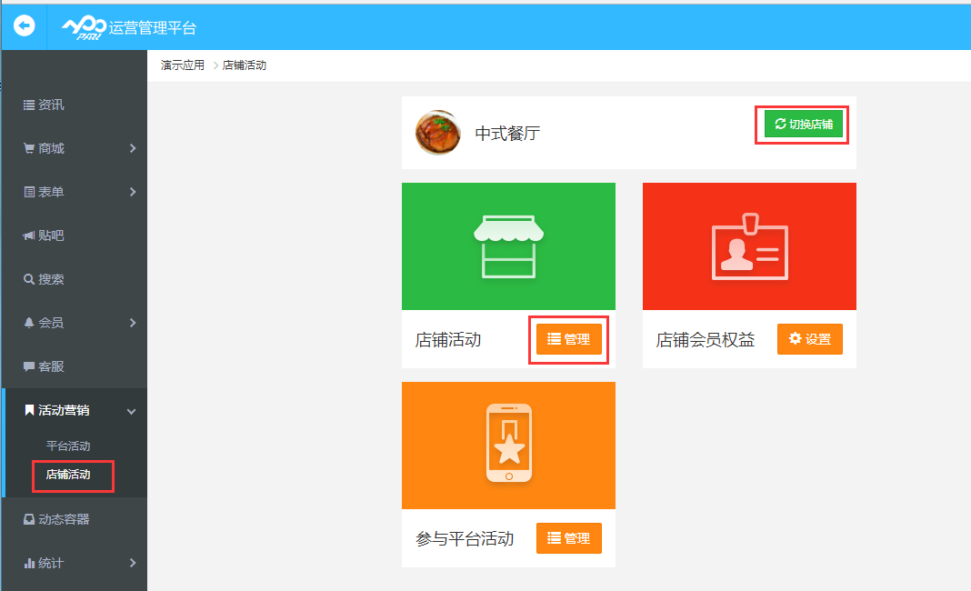Click the 商城 shopping cart icon
Screen dimensions: 971x591
pyautogui.click(x=30, y=147)
